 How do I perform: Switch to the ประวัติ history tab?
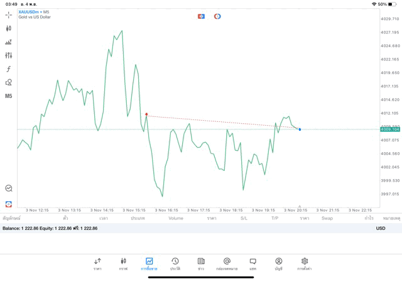click(175, 263)
